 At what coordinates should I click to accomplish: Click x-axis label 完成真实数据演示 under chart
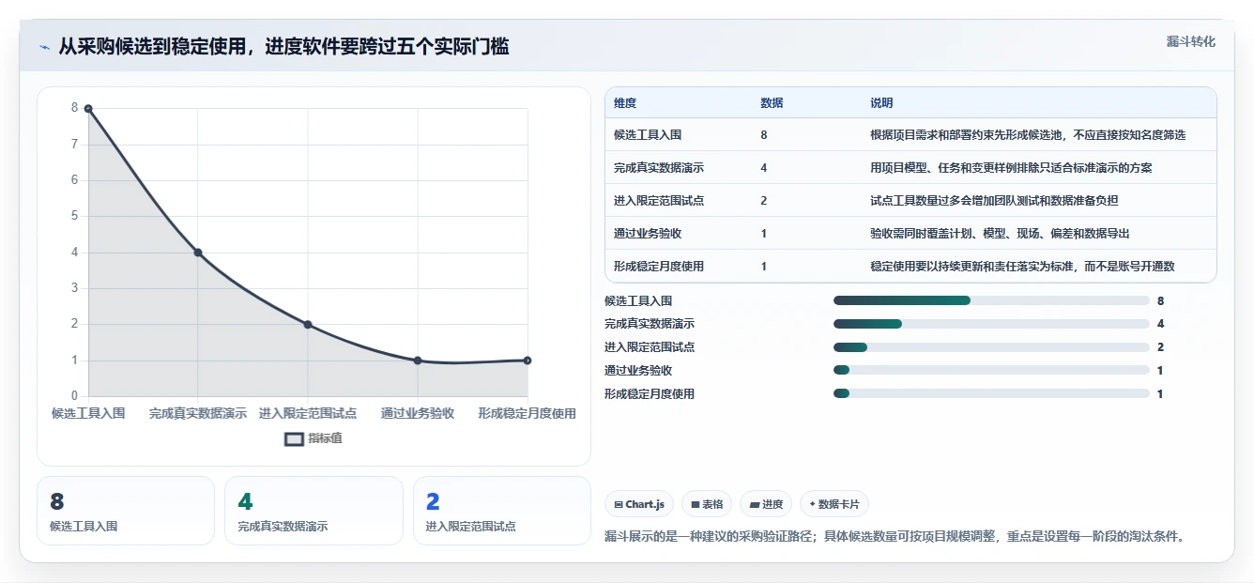point(198,413)
